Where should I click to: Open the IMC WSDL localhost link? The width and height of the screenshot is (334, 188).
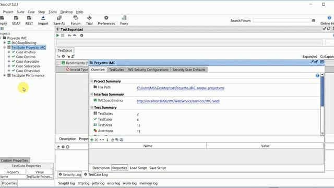(x=178, y=101)
